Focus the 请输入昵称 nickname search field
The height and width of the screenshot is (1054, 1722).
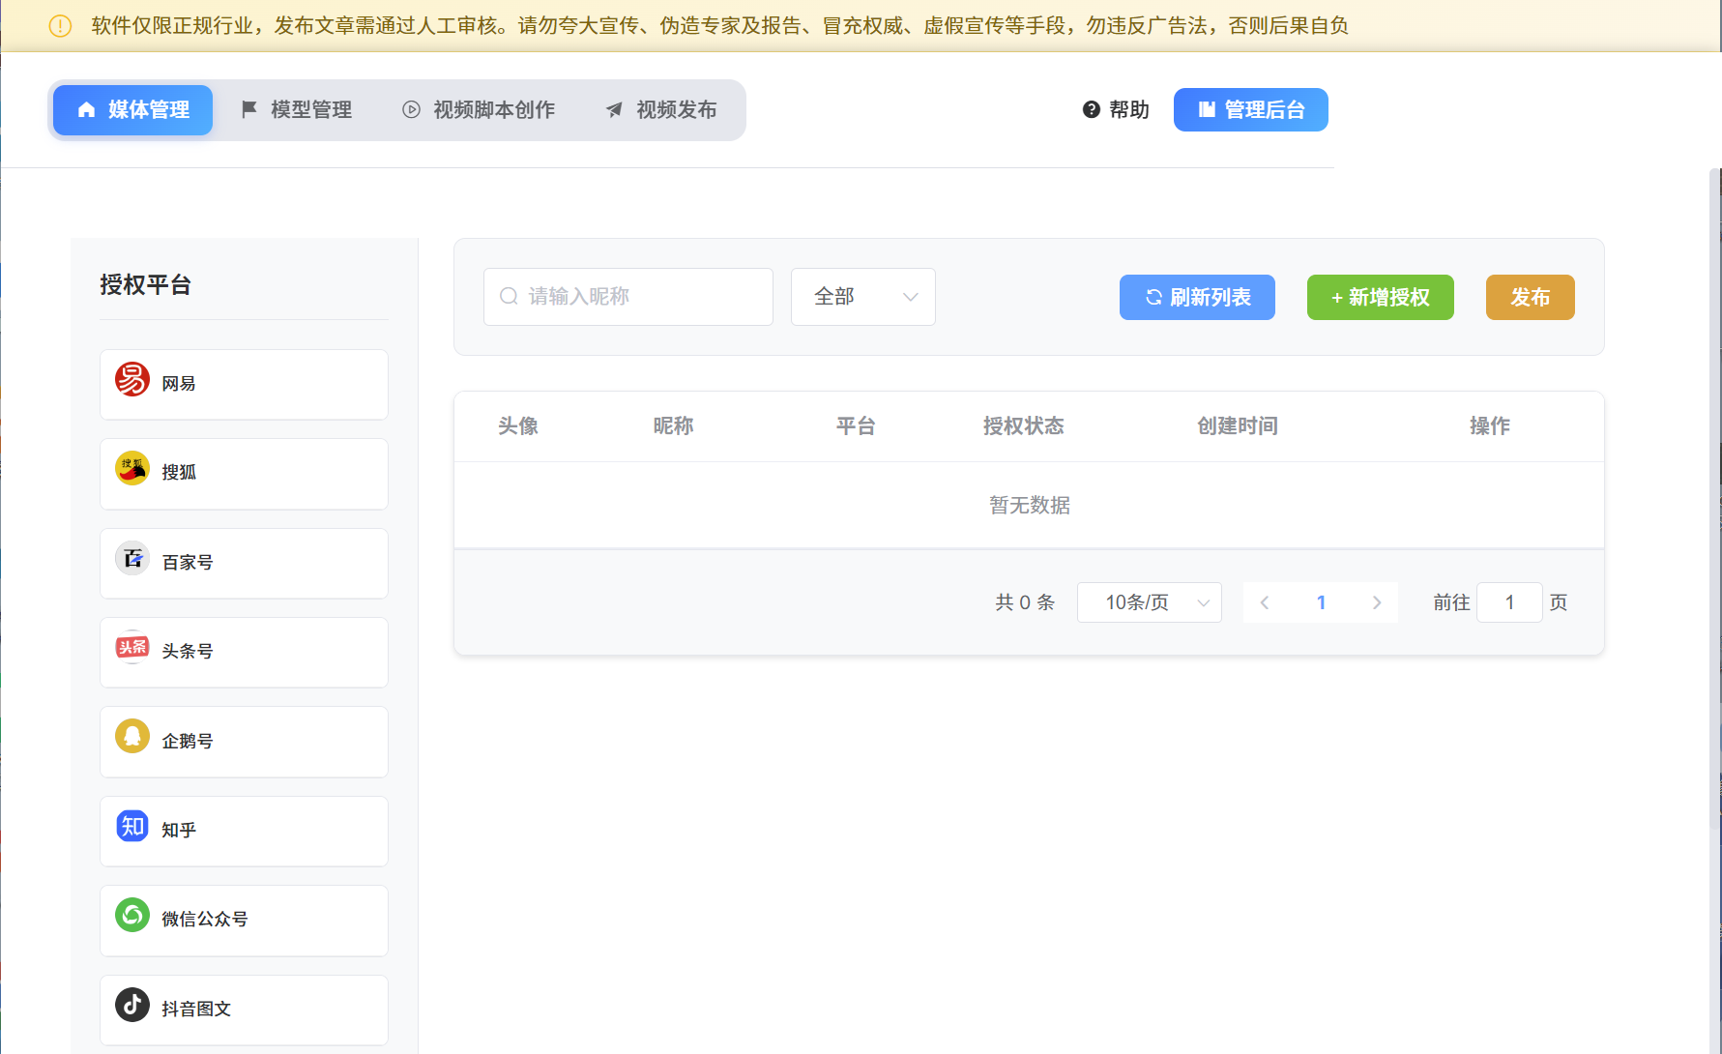(x=628, y=297)
